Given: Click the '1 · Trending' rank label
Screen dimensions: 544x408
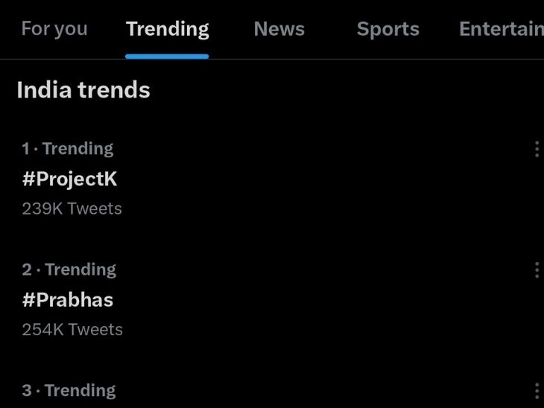Looking at the screenshot, I should coord(68,149).
